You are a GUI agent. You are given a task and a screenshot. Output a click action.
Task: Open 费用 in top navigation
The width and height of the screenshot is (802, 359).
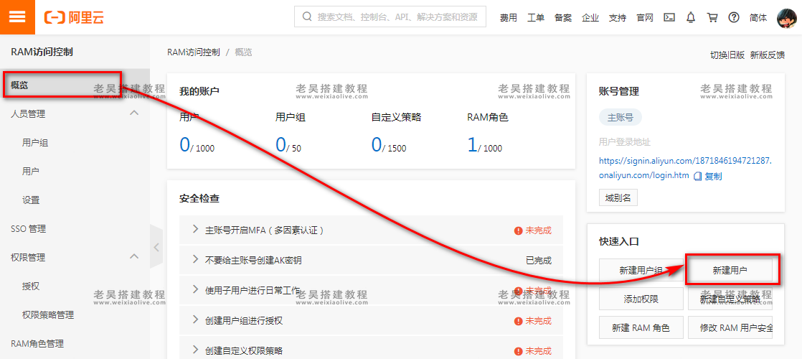(509, 17)
